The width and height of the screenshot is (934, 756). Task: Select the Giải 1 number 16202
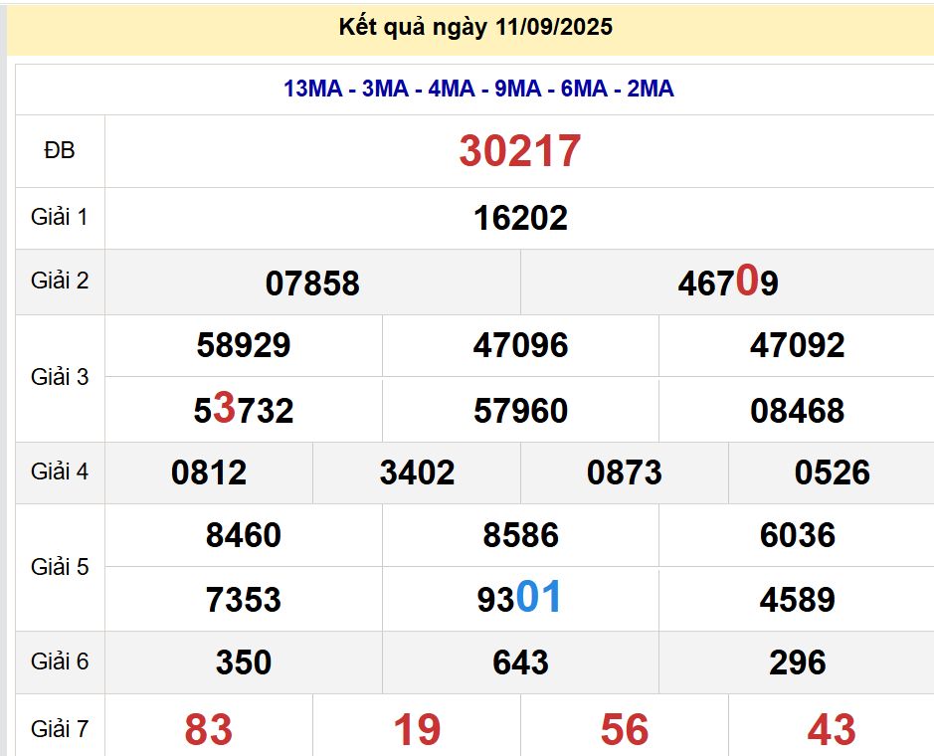pos(520,218)
